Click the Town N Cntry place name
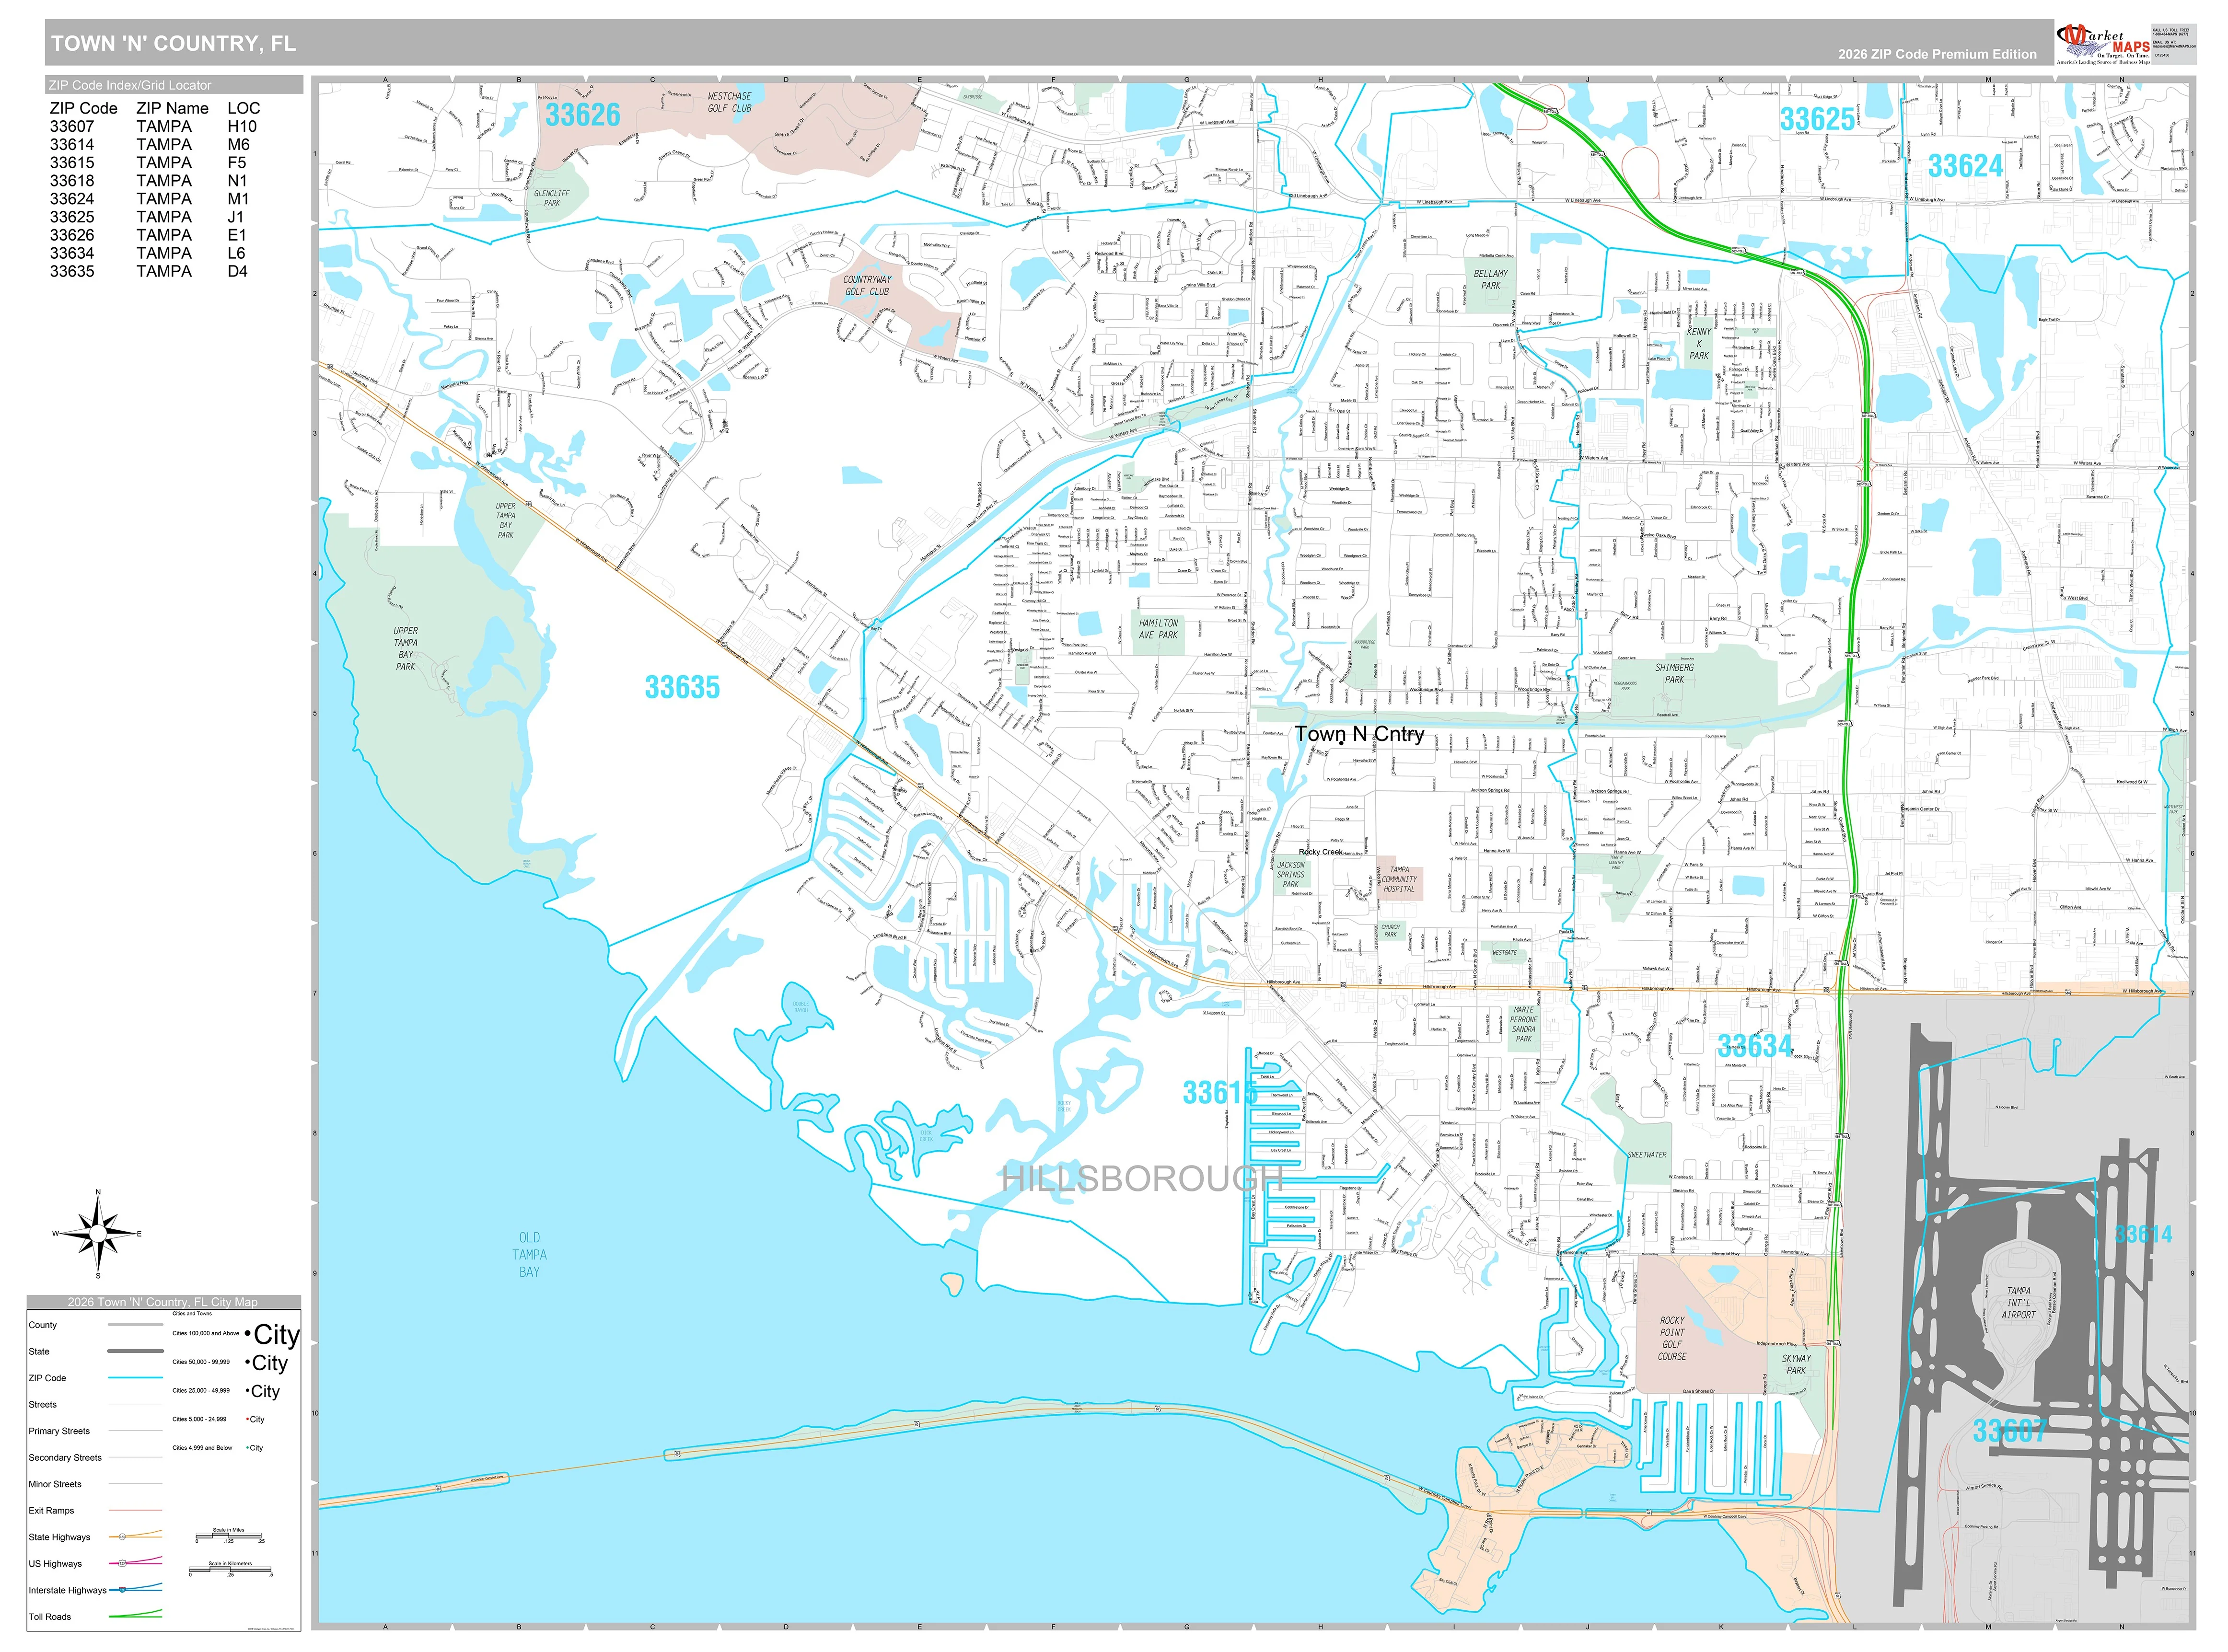Image resolution: width=2228 pixels, height=1652 pixels. [x=1360, y=734]
